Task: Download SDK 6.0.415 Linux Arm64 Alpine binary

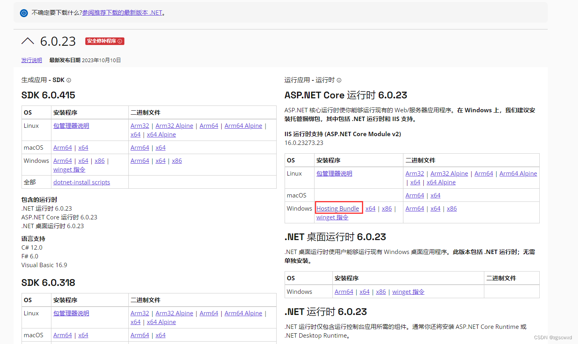Action: coord(243,125)
